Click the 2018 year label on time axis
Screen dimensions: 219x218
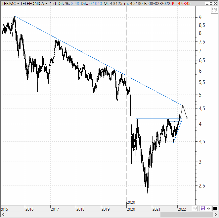click(x=80, y=209)
